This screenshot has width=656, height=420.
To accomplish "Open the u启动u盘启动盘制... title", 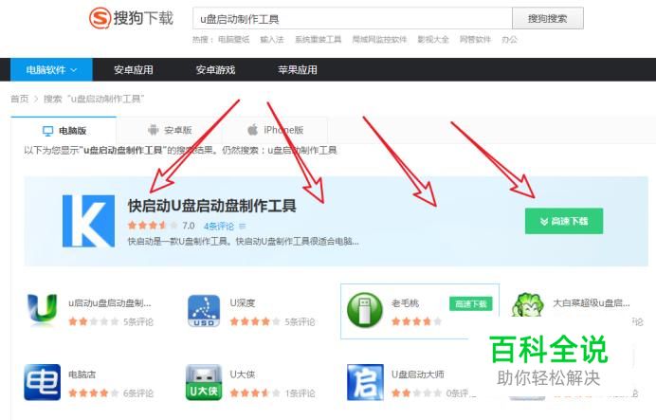I will [x=110, y=302].
